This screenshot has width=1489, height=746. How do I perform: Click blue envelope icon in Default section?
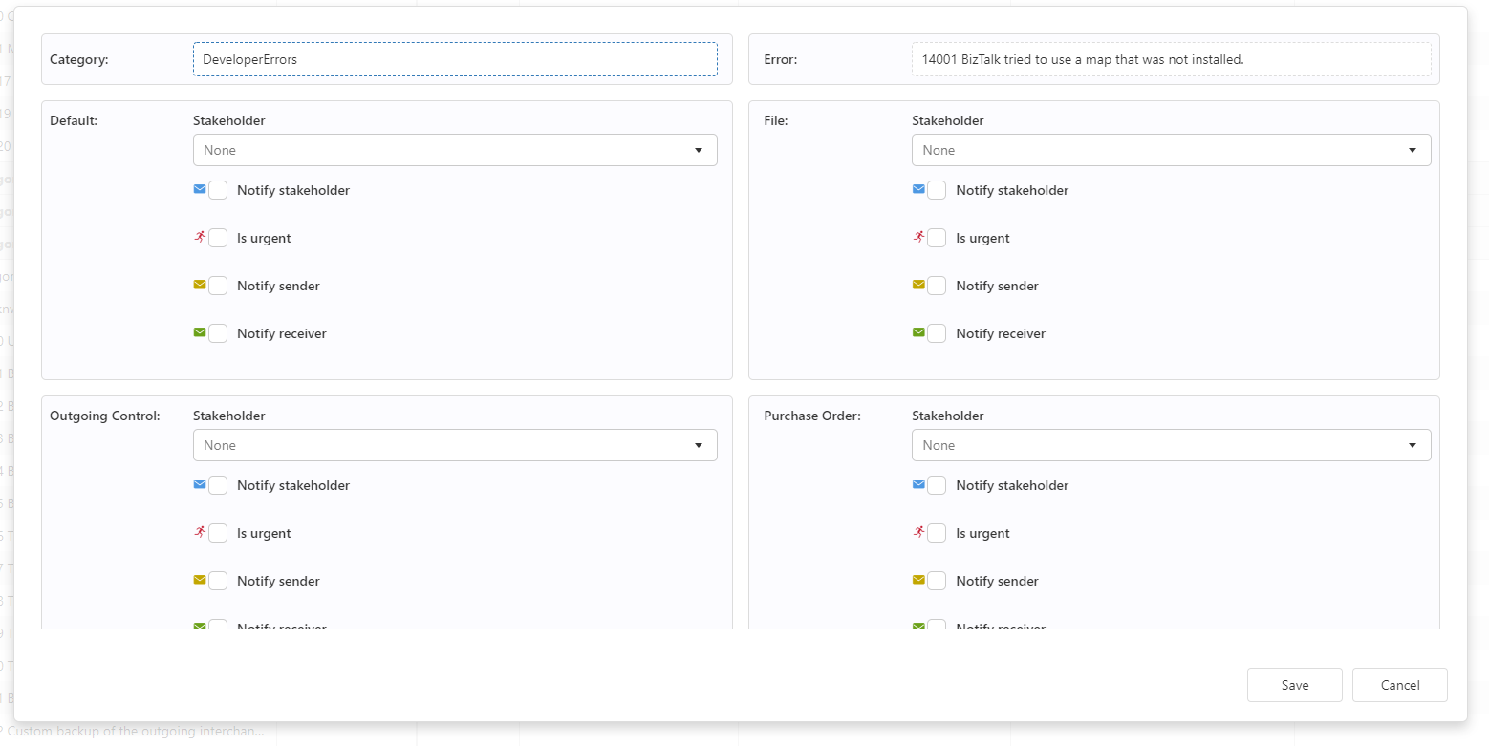[x=200, y=189]
